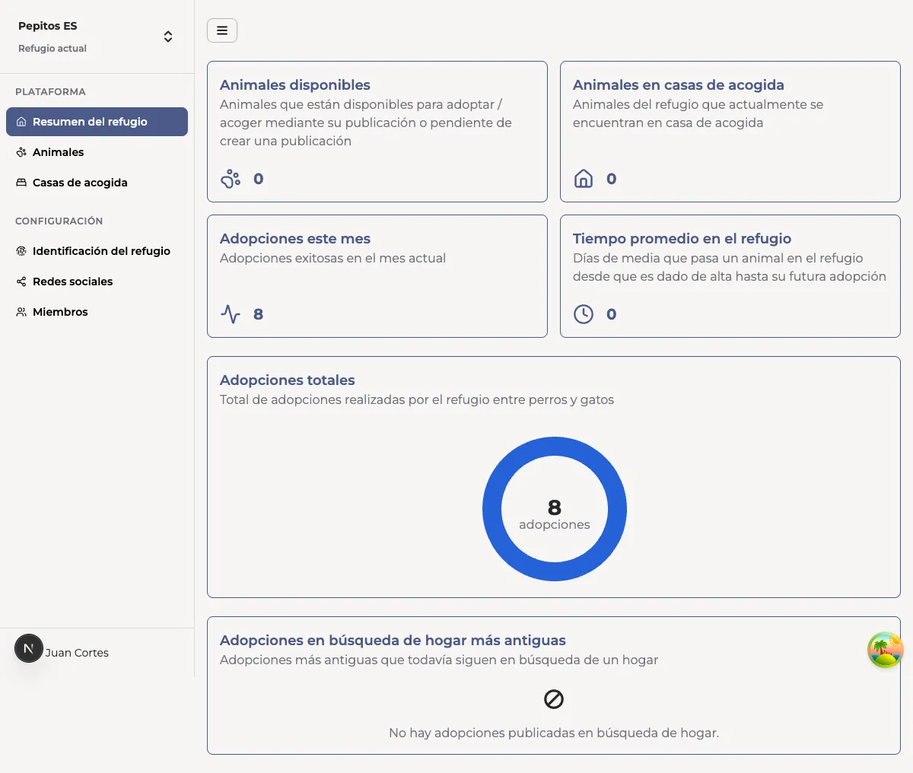Click the users icon next to Miembros
The image size is (913, 773).
pos(21,312)
